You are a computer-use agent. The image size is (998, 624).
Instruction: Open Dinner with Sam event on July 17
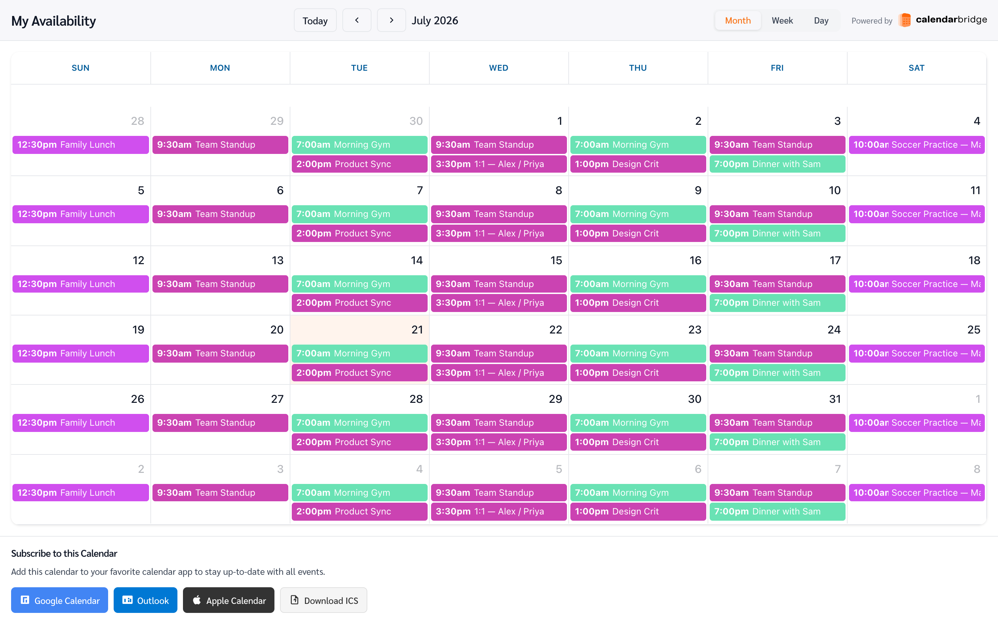[x=777, y=303]
